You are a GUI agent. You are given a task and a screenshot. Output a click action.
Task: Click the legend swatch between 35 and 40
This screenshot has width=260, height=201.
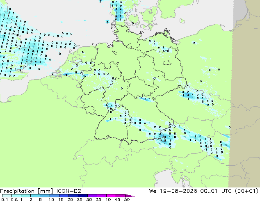[102, 196]
